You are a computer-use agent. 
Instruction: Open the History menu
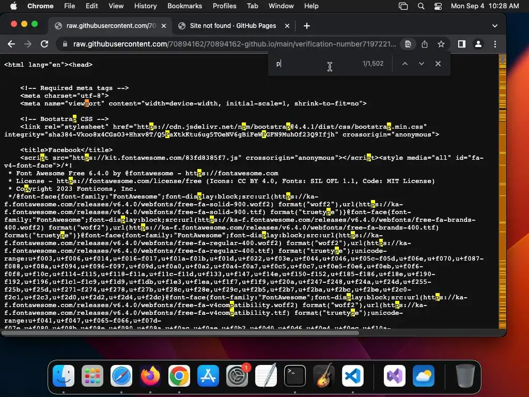point(145,6)
